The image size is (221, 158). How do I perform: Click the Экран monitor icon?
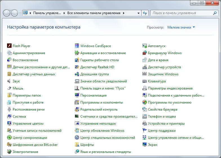click(x=144, y=144)
